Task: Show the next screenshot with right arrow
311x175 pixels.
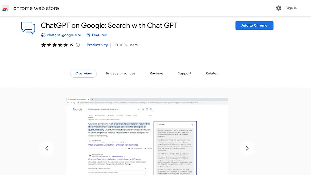Action: point(247,148)
